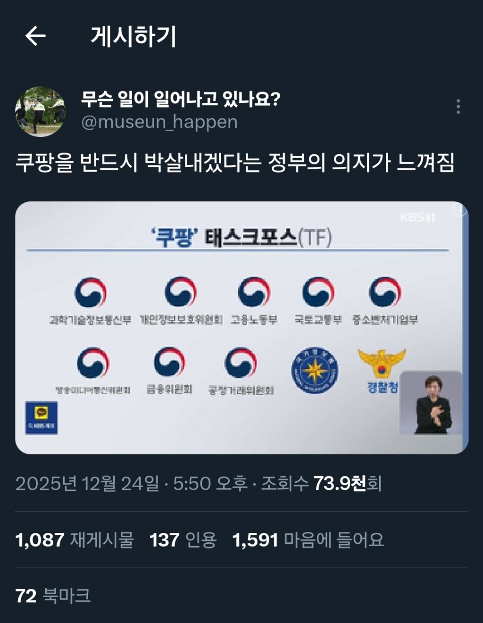
Task: Tap the blue compass-star agency emblem
Action: pyautogui.click(x=315, y=371)
